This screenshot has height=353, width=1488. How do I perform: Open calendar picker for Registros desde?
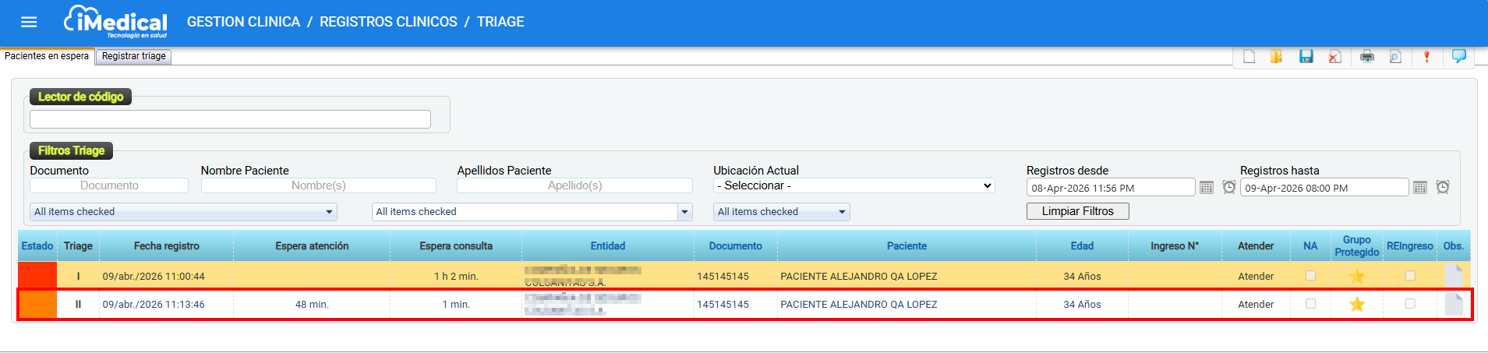pyautogui.click(x=1207, y=187)
